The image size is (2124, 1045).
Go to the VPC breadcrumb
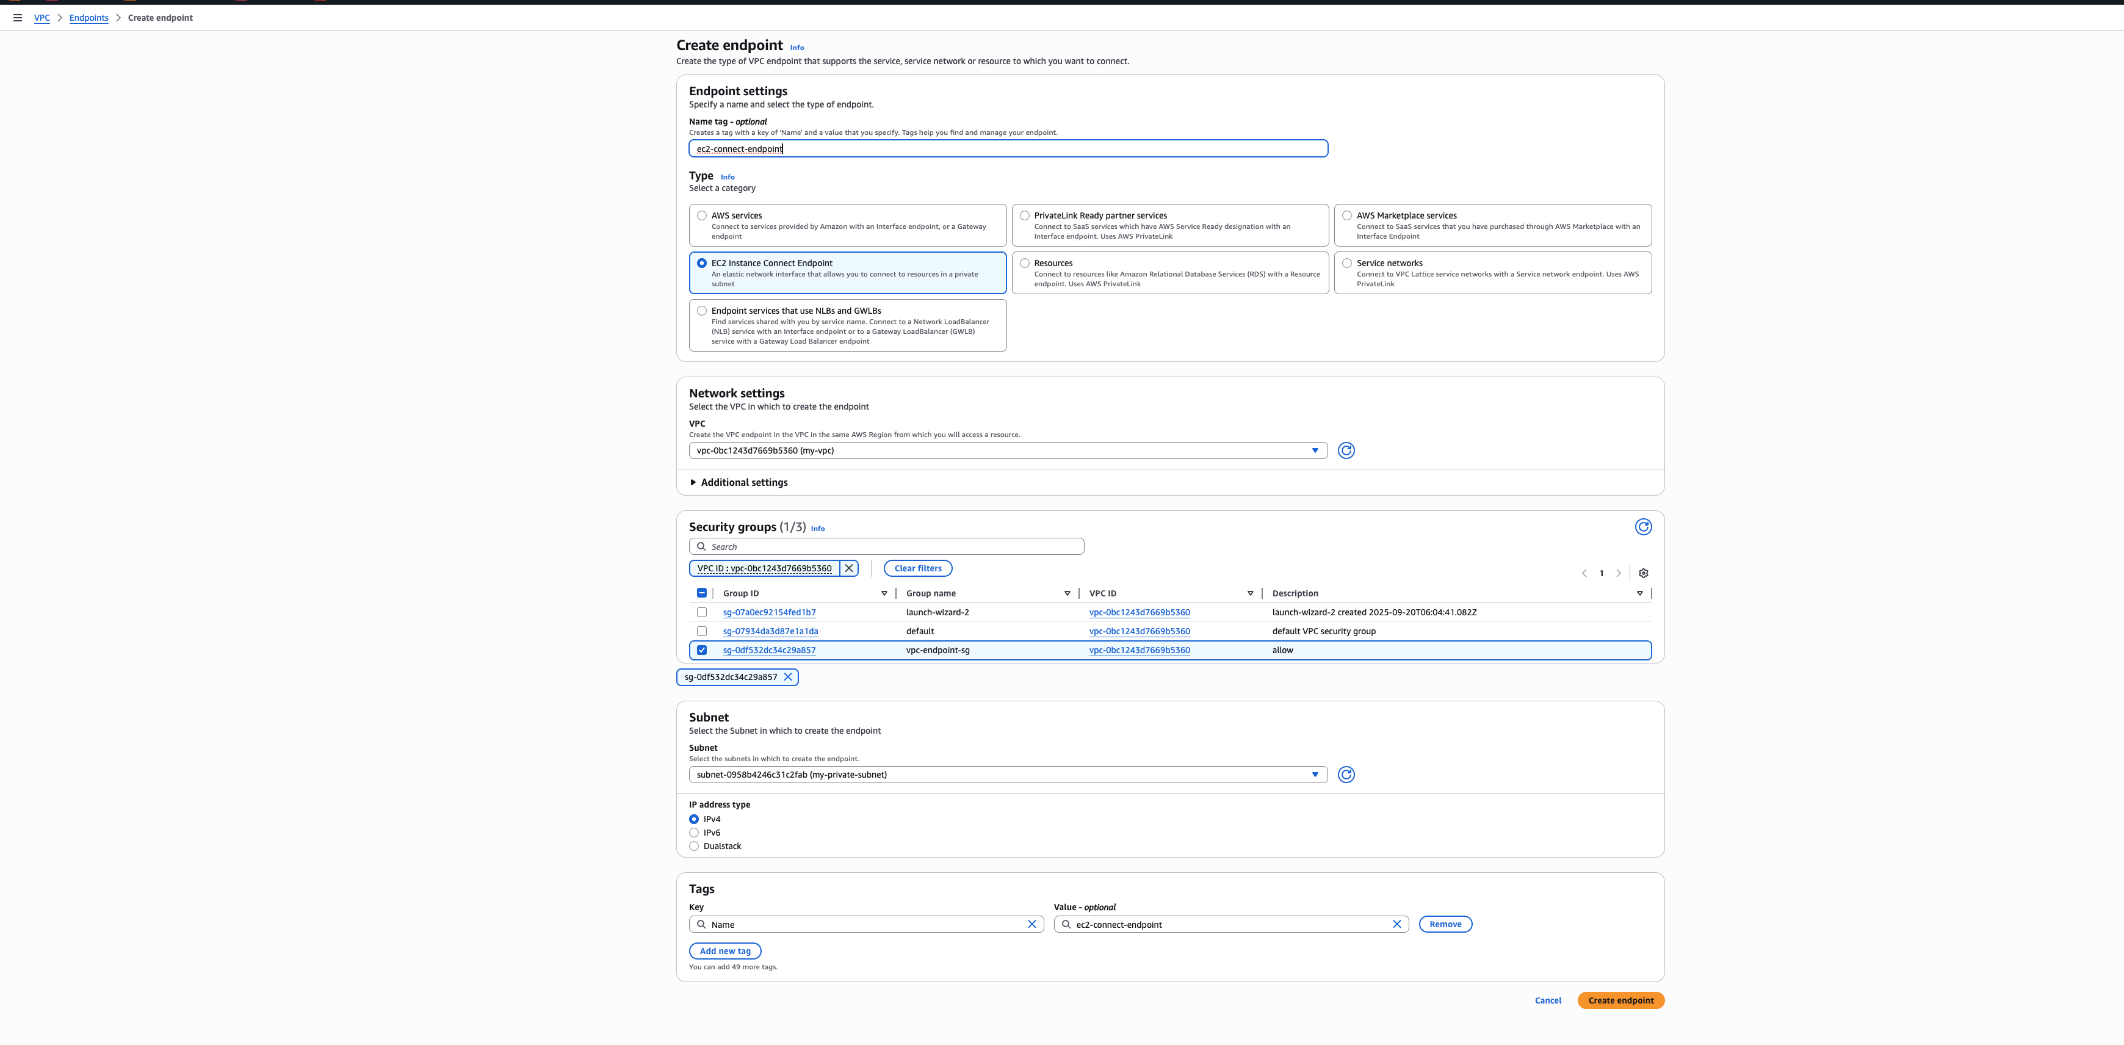[x=42, y=17]
